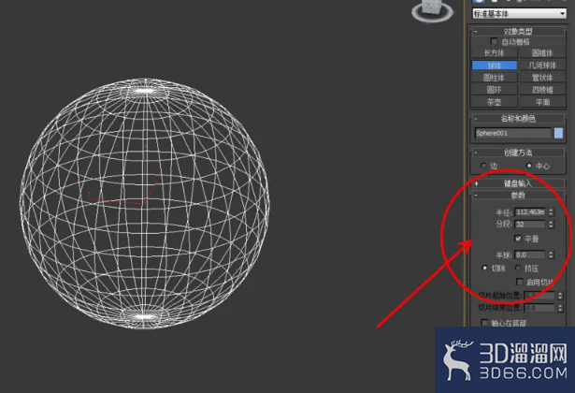Pick the 圆环 primitive button
Image resolution: width=575 pixels, height=393 pixels.
(x=494, y=90)
